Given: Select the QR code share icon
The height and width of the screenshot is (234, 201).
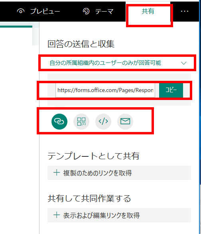Looking at the screenshot, I should point(81,122).
